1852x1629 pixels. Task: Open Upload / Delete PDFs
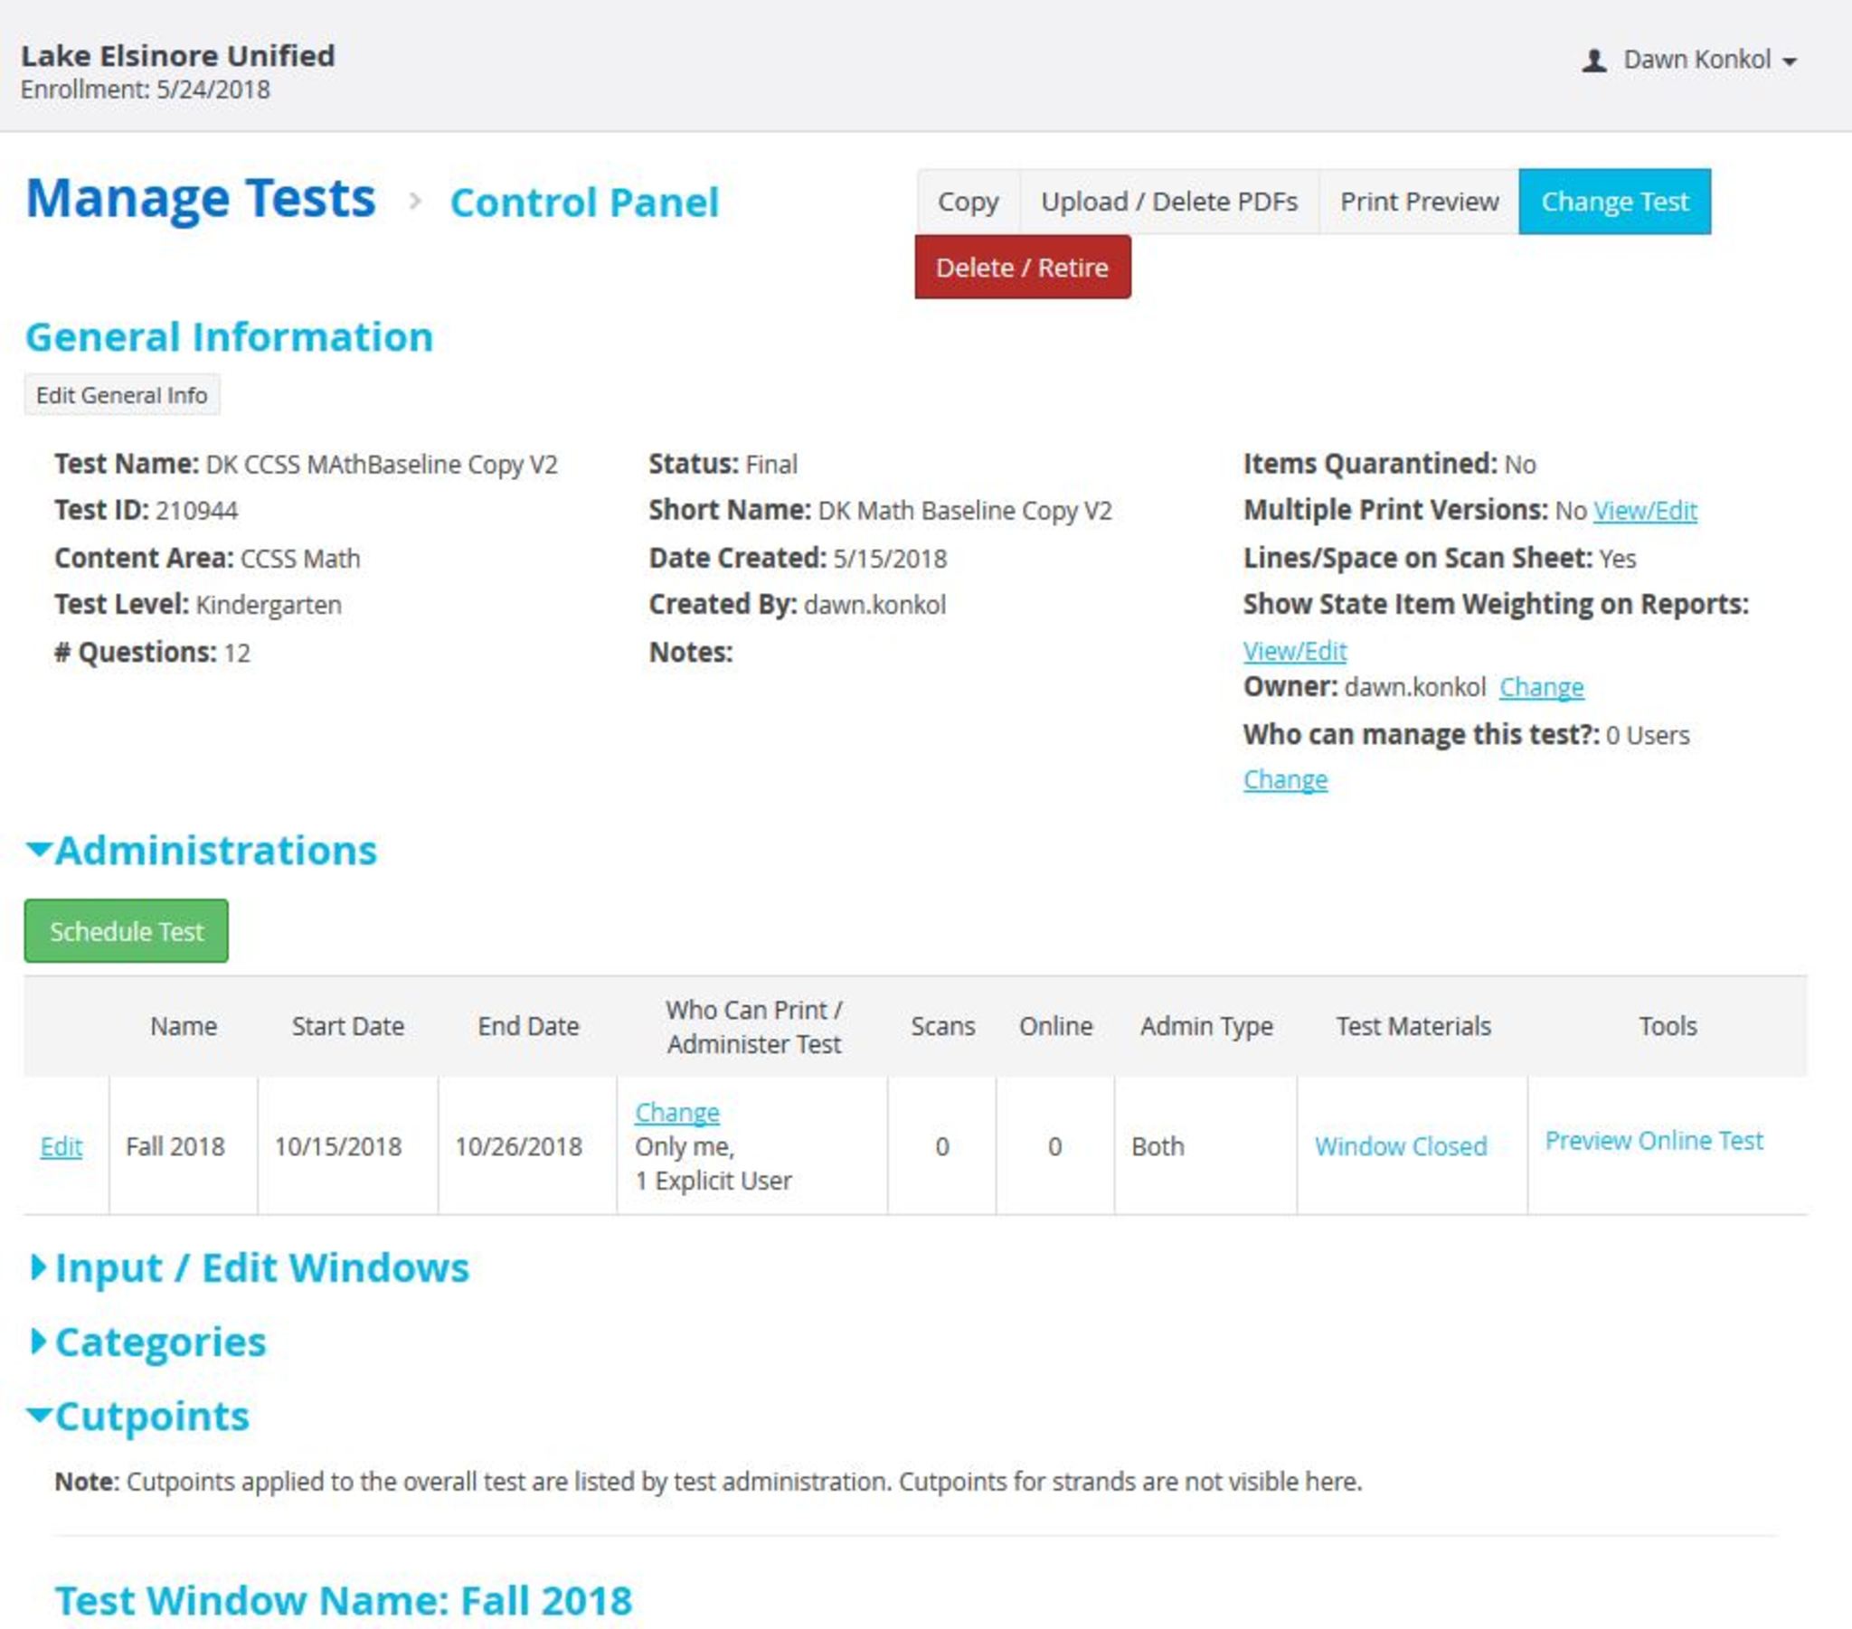[x=1169, y=201]
